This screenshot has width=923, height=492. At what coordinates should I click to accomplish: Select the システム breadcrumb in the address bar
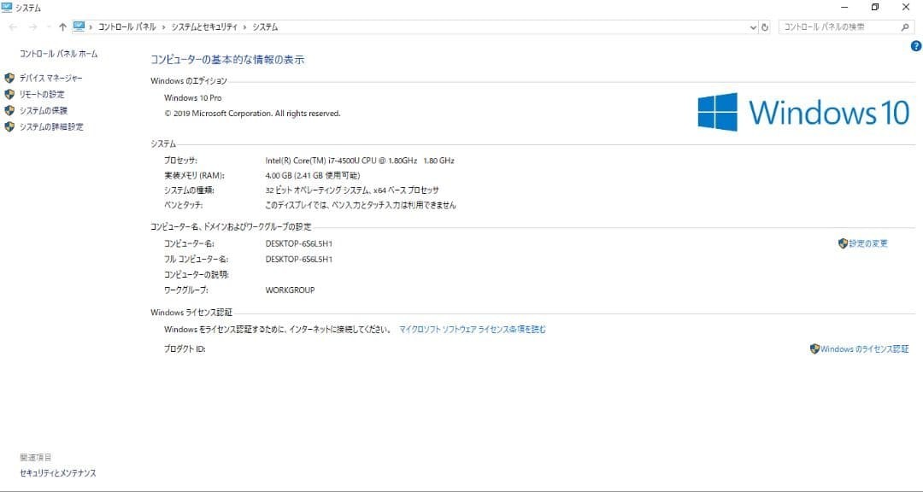pos(265,27)
